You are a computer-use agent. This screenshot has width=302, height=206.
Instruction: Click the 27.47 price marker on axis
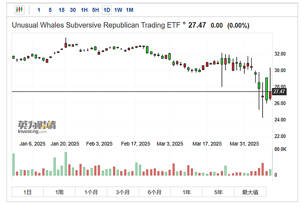pos(279,92)
